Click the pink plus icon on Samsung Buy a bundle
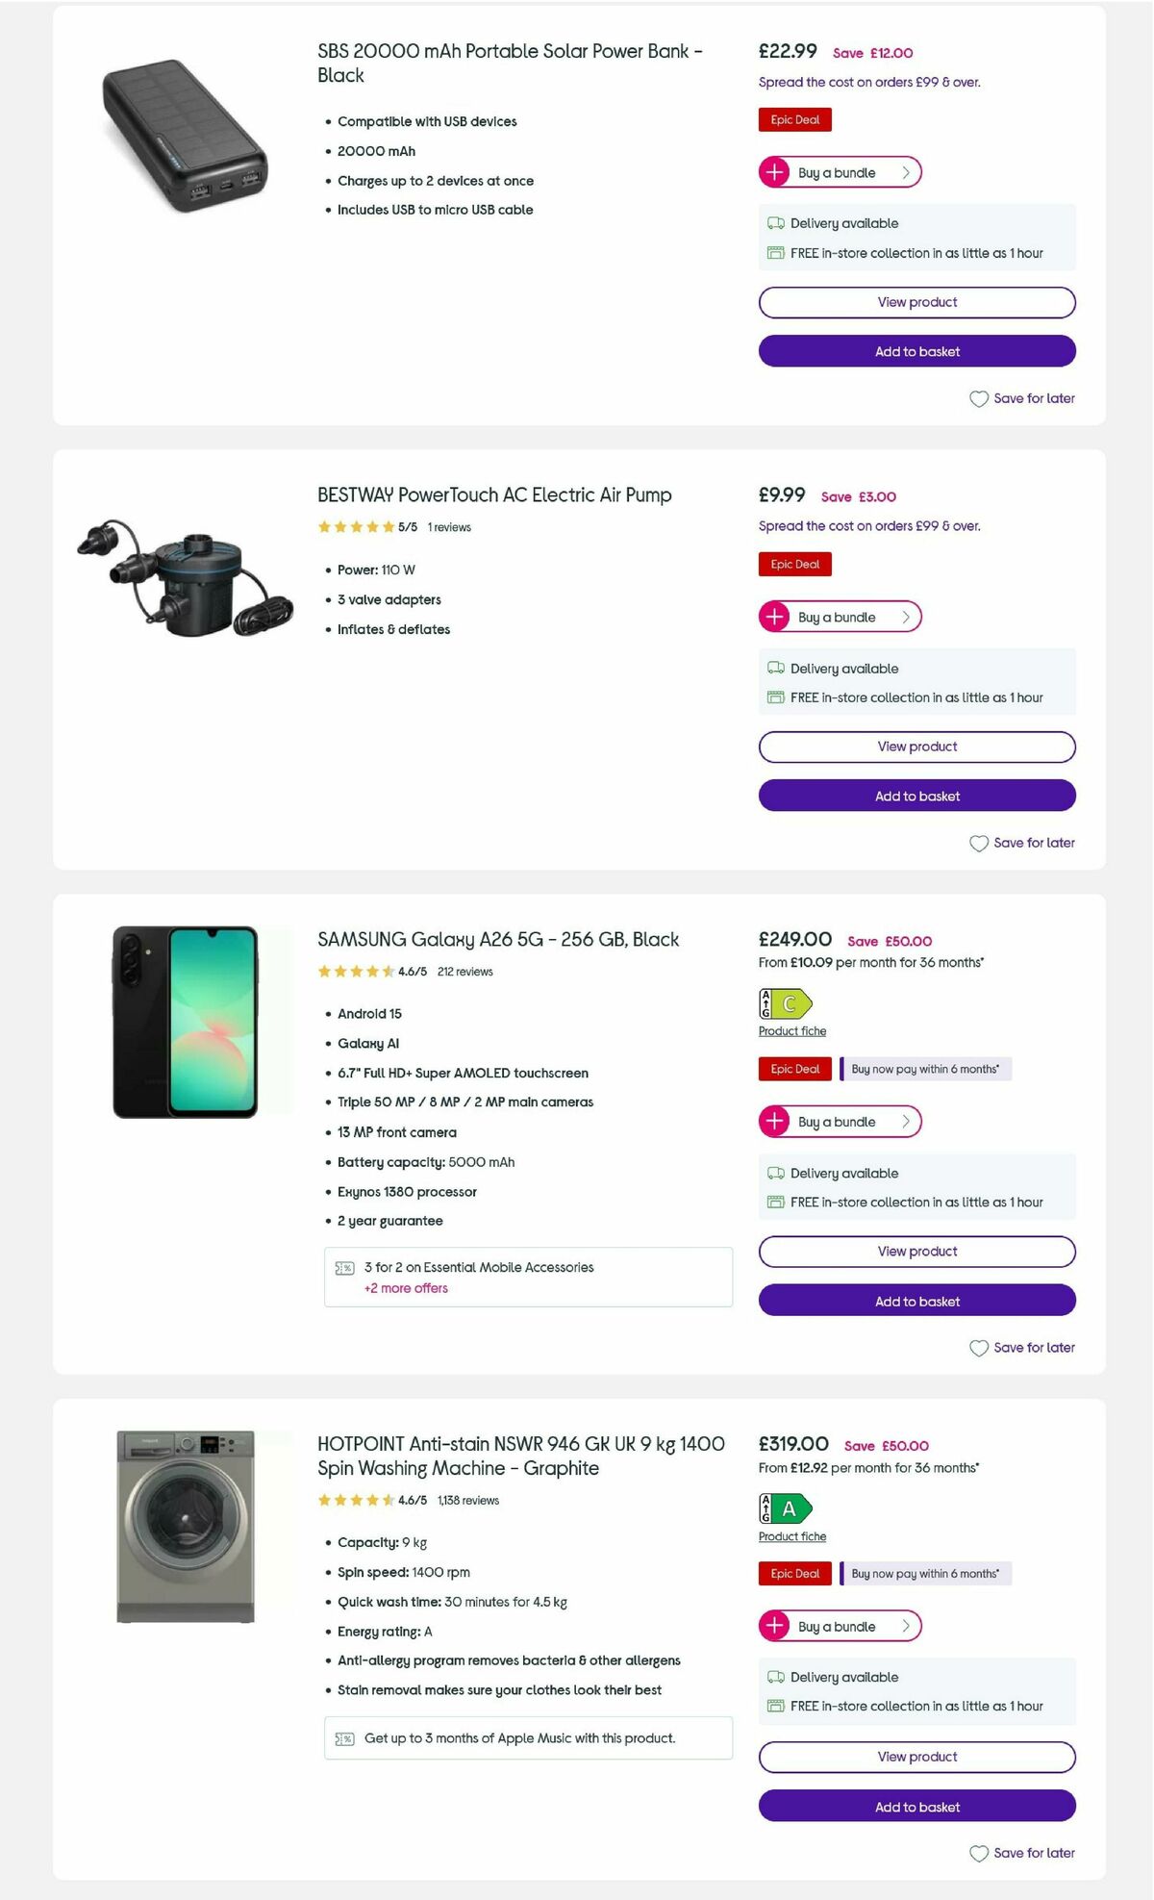Image resolution: width=1154 pixels, height=1900 pixels. tap(774, 1121)
